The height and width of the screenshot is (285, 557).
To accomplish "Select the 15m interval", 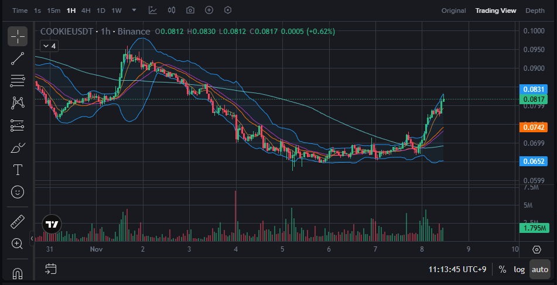I will 54,11.
